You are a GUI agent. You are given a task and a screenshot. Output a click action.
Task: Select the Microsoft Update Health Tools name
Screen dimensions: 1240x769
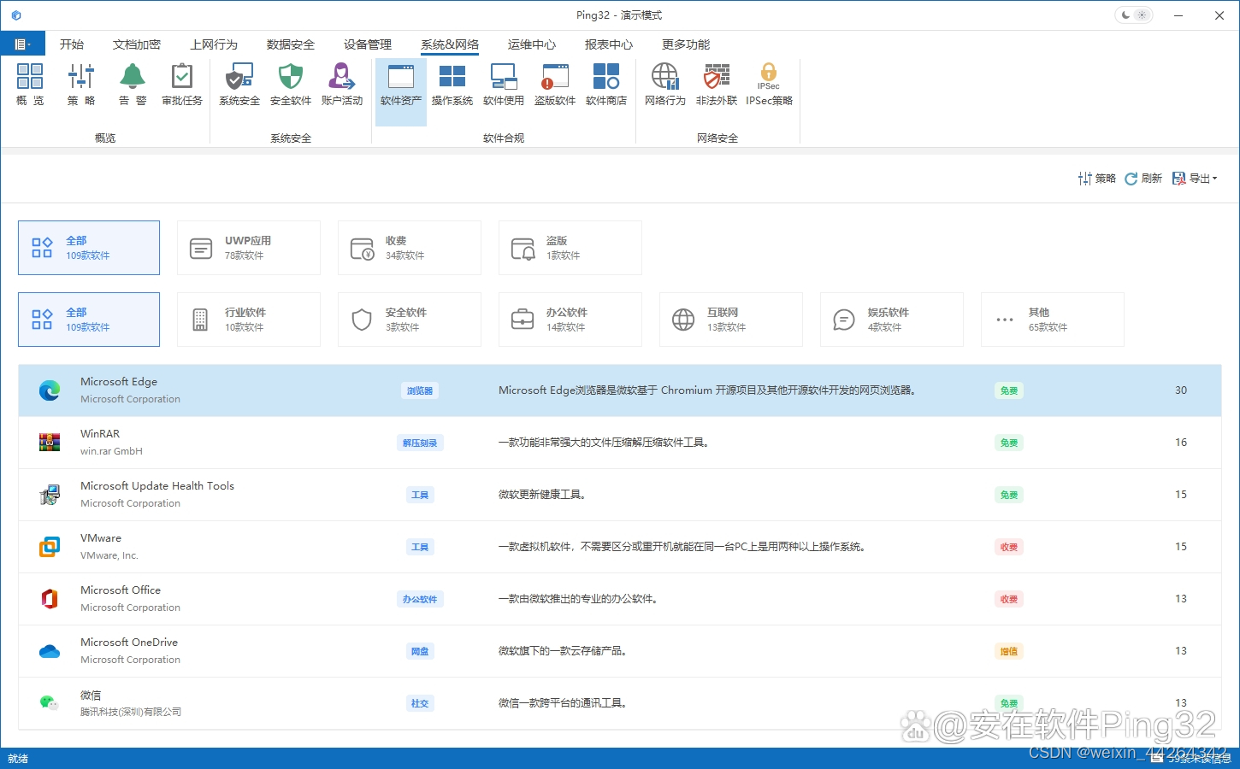pos(157,486)
